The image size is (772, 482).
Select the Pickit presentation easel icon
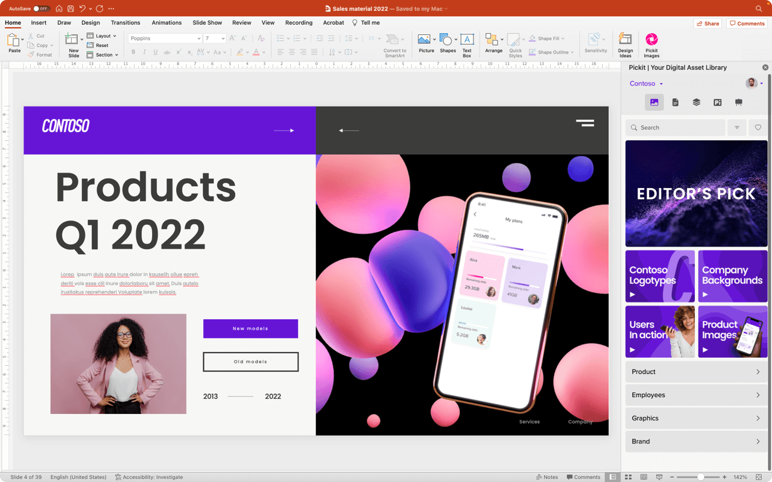739,102
